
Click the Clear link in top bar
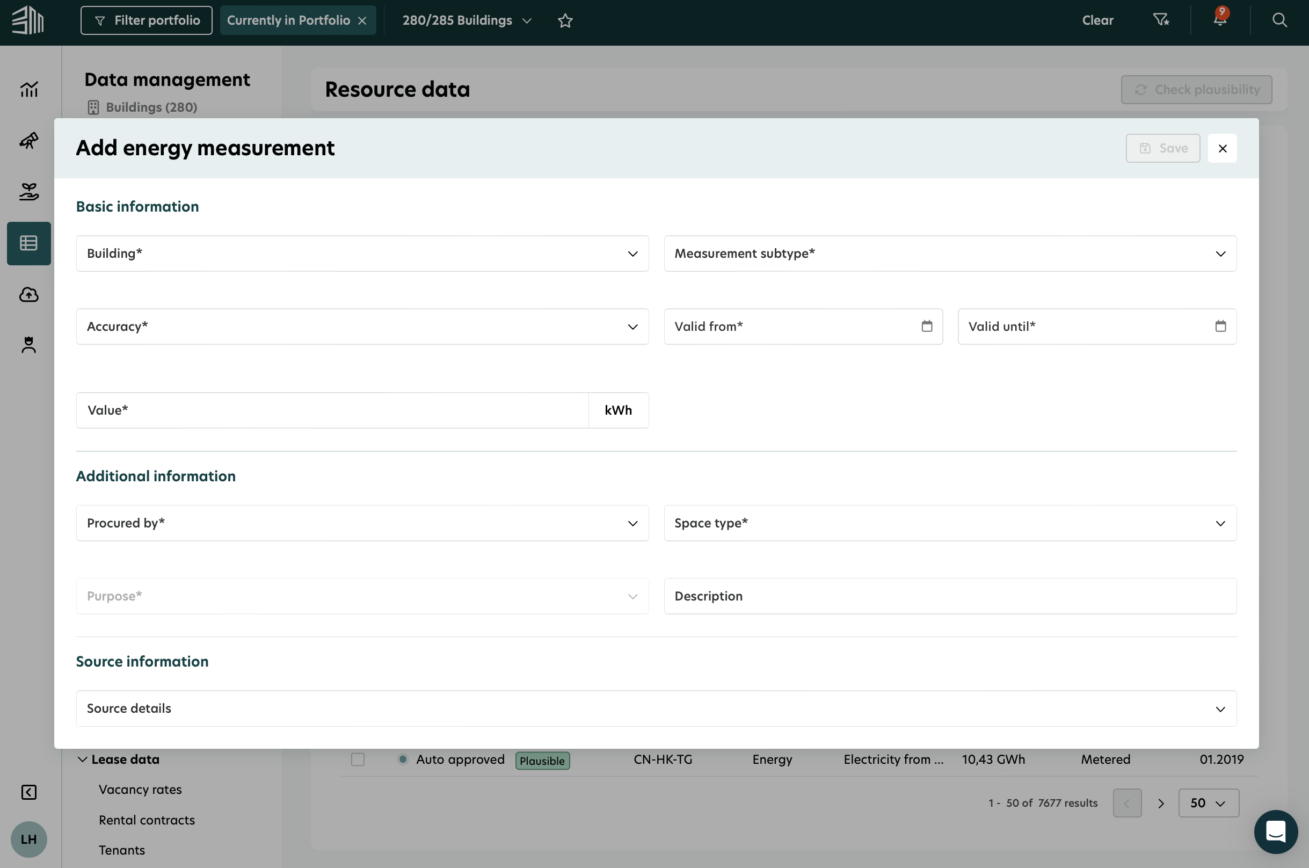tap(1097, 20)
